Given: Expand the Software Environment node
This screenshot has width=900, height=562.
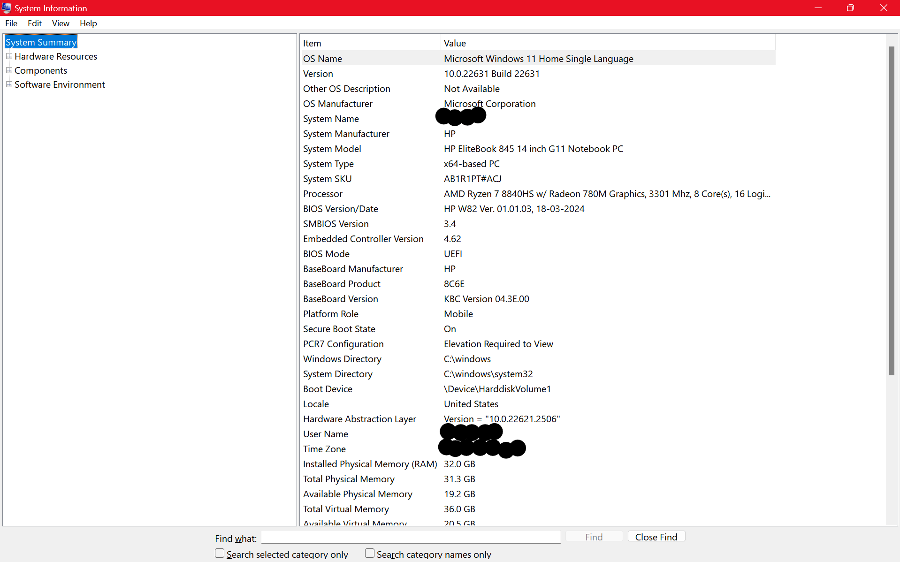Looking at the screenshot, I should pos(9,84).
